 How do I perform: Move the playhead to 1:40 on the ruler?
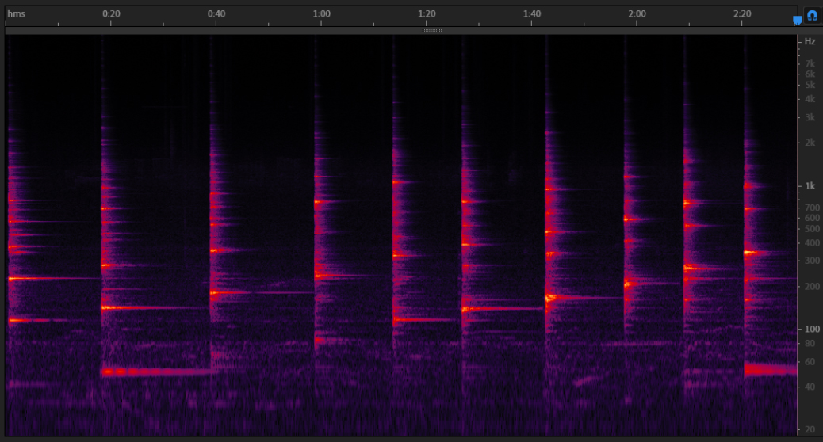[x=532, y=14]
